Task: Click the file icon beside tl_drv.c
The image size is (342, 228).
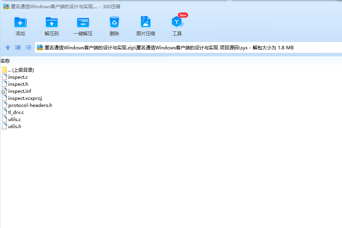Action: click(4, 112)
